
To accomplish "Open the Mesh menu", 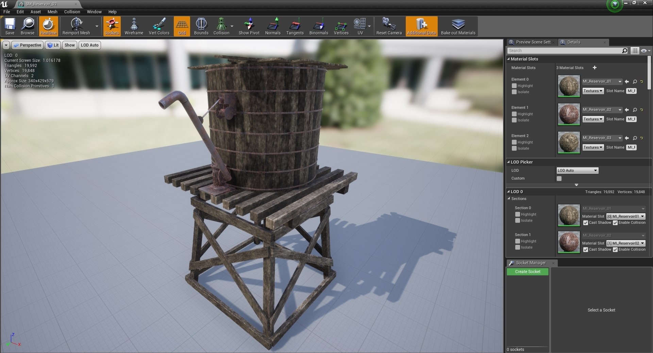I will (52, 12).
